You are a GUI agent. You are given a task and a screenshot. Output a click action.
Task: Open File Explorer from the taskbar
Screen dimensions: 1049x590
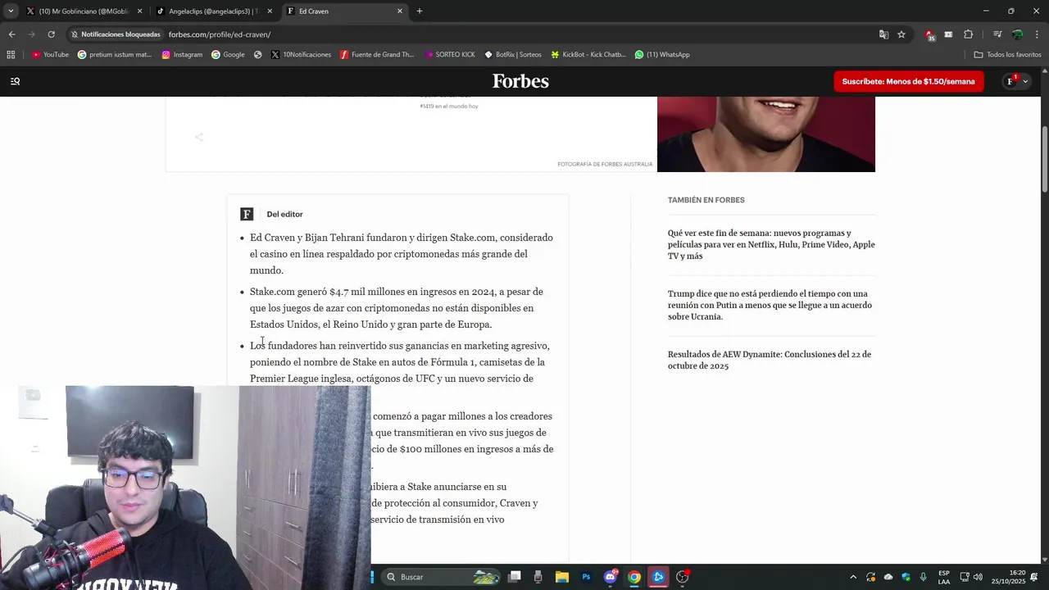(x=561, y=577)
